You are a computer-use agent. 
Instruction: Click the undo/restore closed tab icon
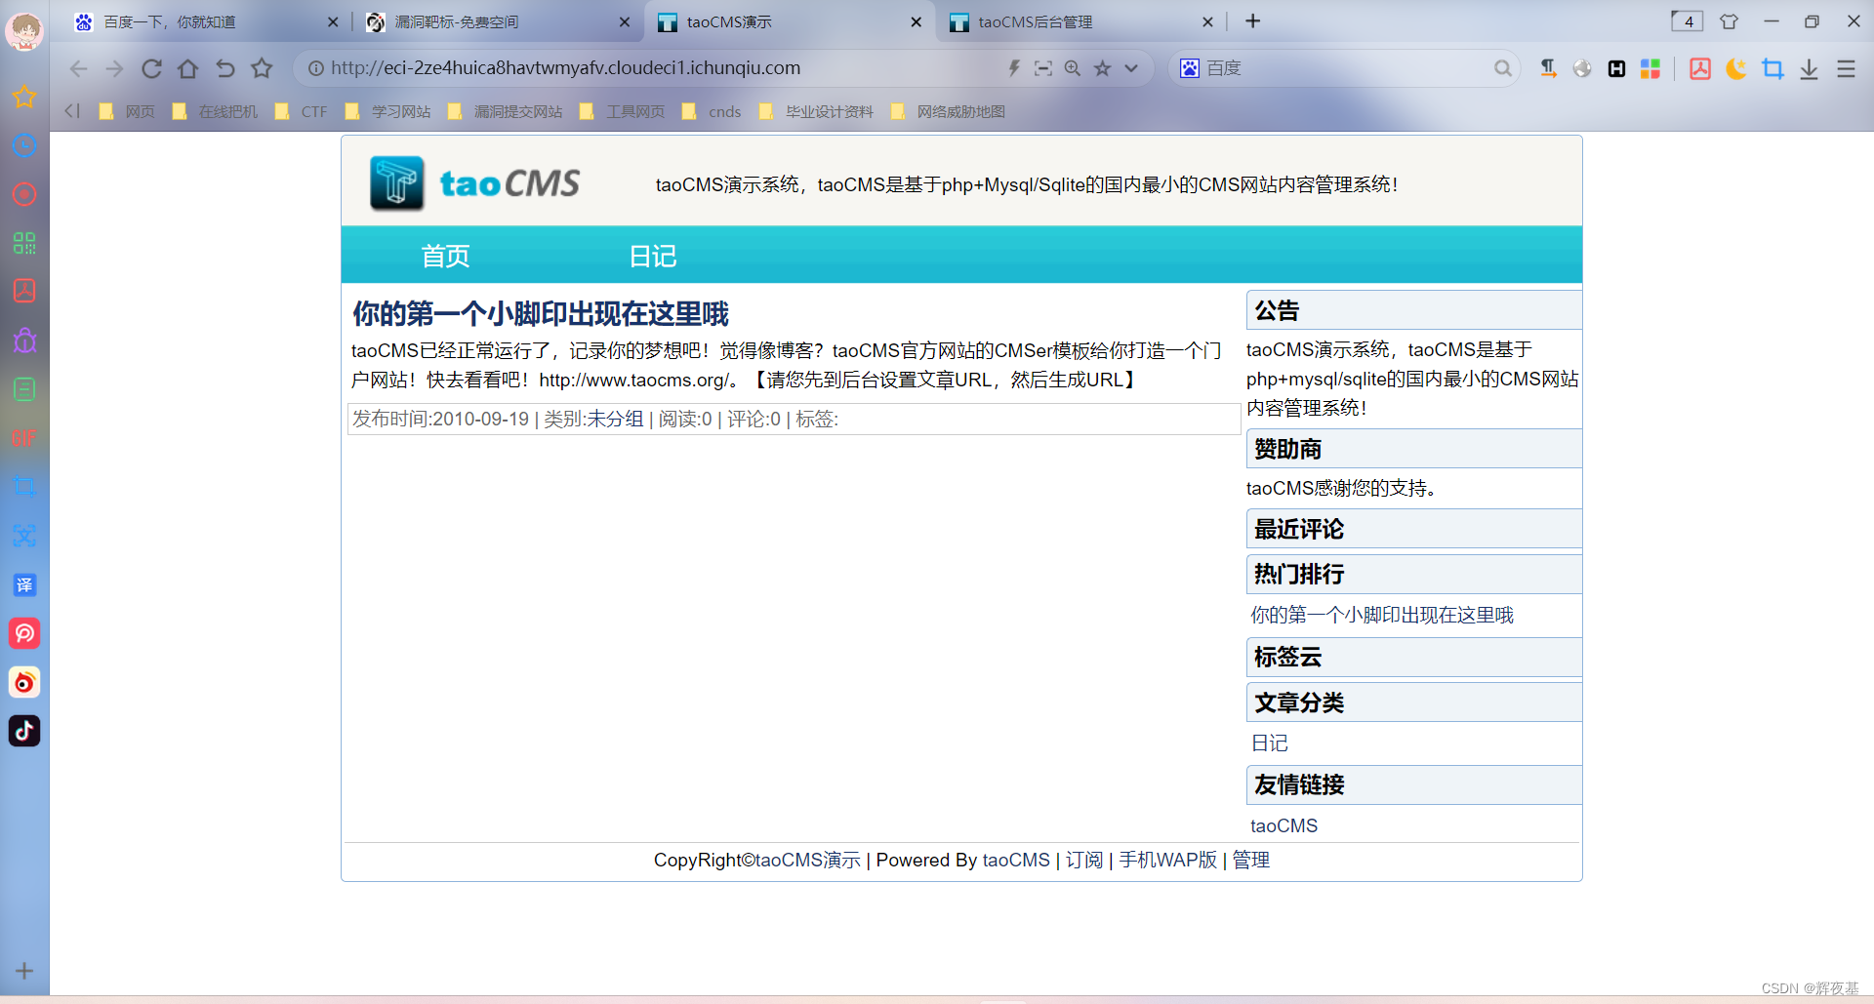click(225, 68)
